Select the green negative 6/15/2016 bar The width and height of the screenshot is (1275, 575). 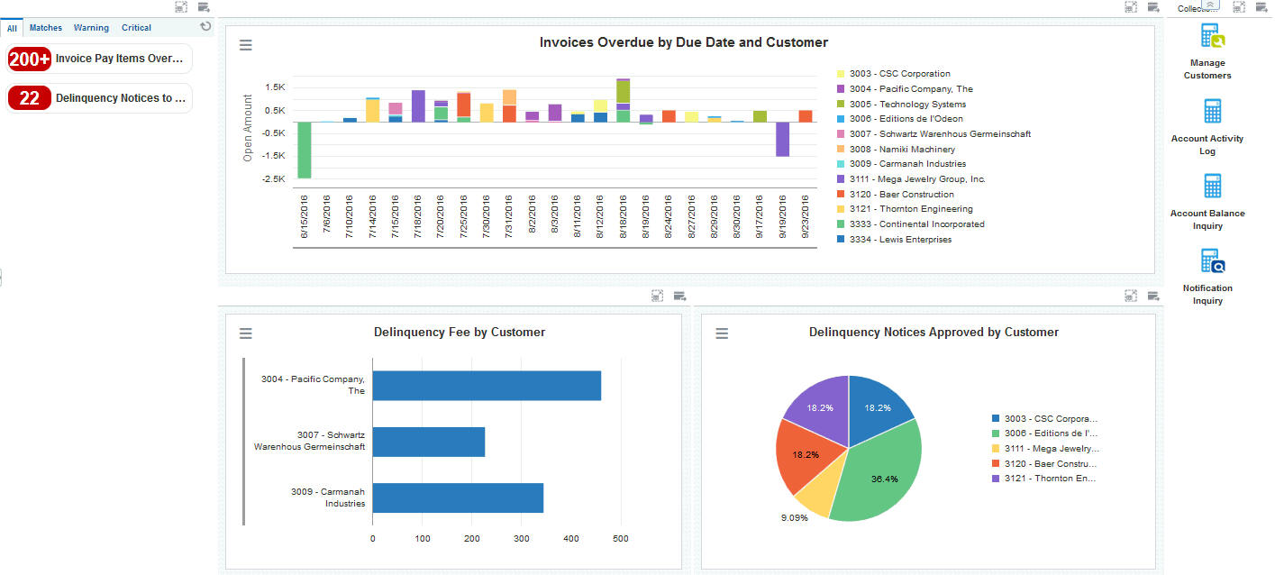pos(305,150)
